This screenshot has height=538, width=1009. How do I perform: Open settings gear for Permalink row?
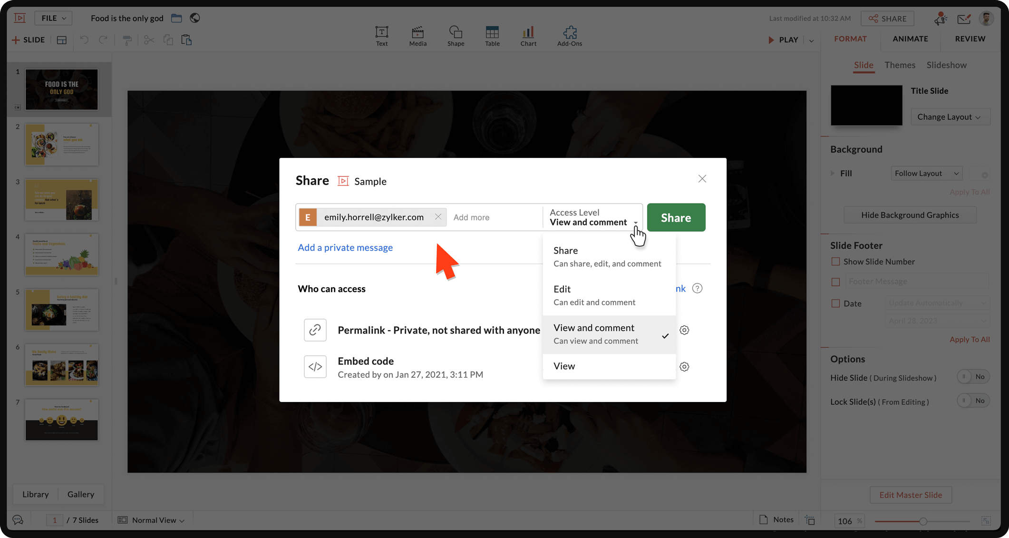(684, 330)
